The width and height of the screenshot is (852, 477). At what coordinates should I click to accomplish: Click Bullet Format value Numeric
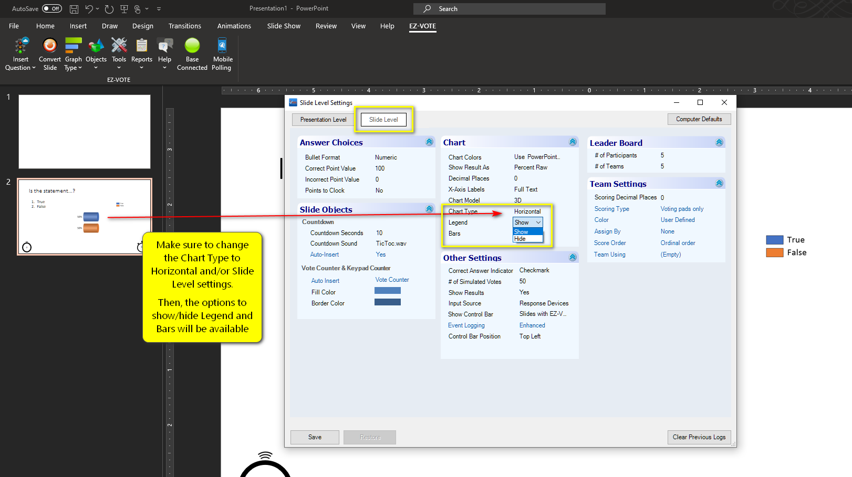click(x=386, y=157)
